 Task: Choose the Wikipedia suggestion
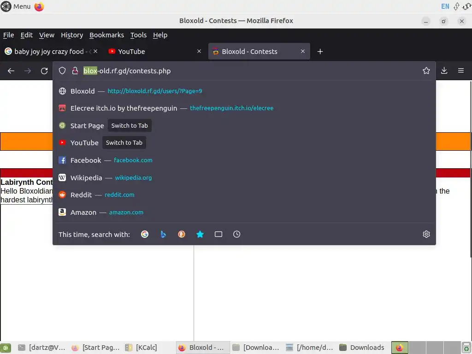click(x=244, y=178)
